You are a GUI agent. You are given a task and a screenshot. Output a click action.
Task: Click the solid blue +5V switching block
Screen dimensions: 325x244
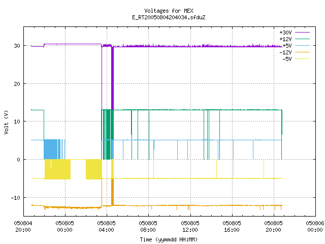(51, 149)
